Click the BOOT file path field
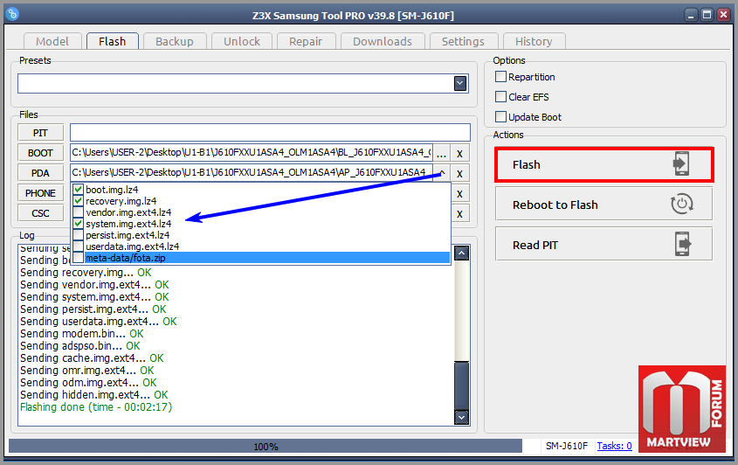This screenshot has height=465, width=738. pos(252,153)
